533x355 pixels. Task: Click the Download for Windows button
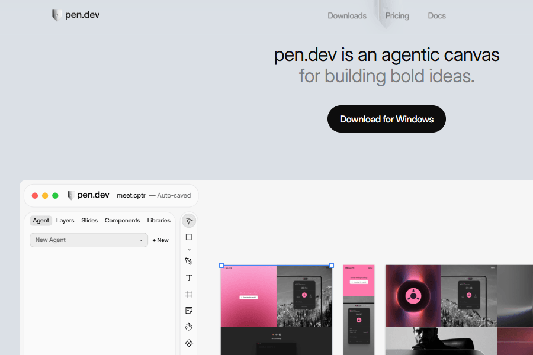(387, 119)
